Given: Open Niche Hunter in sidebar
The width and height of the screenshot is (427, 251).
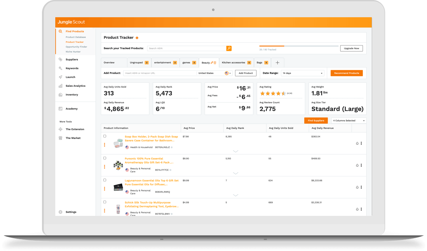Looking at the screenshot, I should point(73,52).
